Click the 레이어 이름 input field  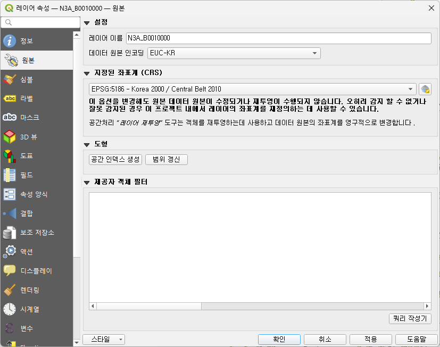[279, 38]
